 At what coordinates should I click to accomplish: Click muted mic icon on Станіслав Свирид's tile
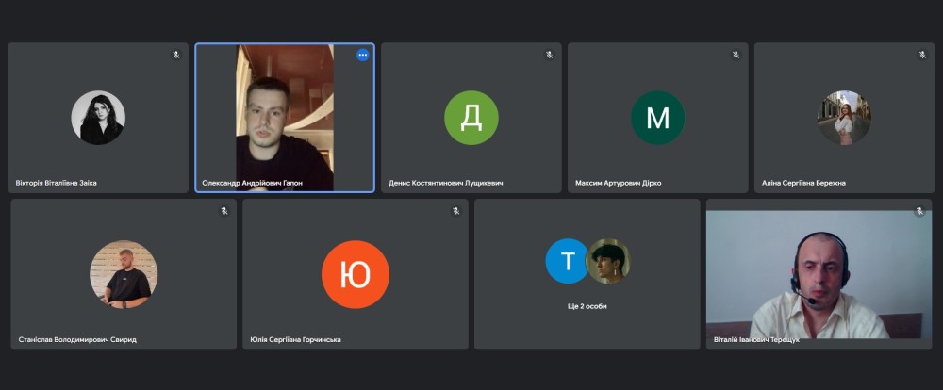click(x=224, y=211)
